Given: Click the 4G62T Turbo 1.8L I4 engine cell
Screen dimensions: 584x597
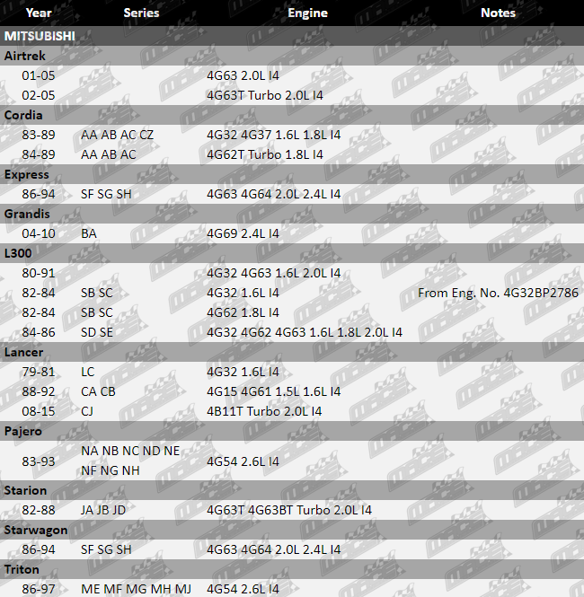Looking at the screenshot, I should pyautogui.click(x=265, y=155).
